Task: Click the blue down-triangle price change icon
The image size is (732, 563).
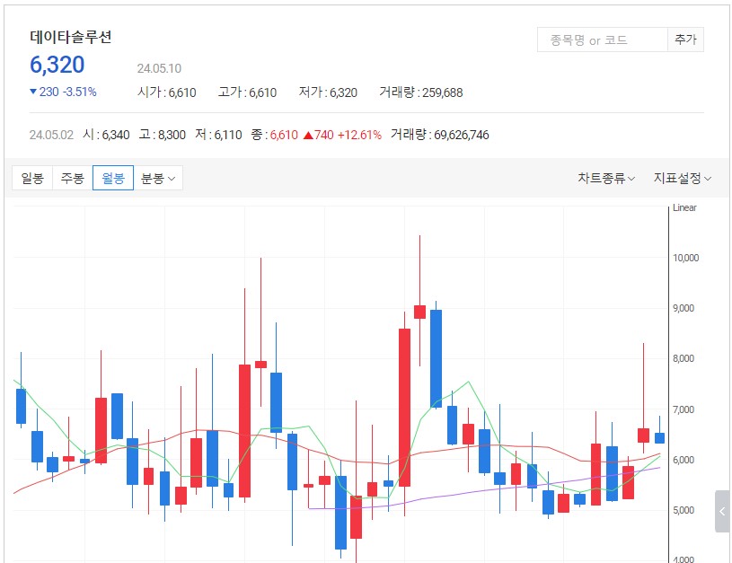Action: tap(33, 92)
